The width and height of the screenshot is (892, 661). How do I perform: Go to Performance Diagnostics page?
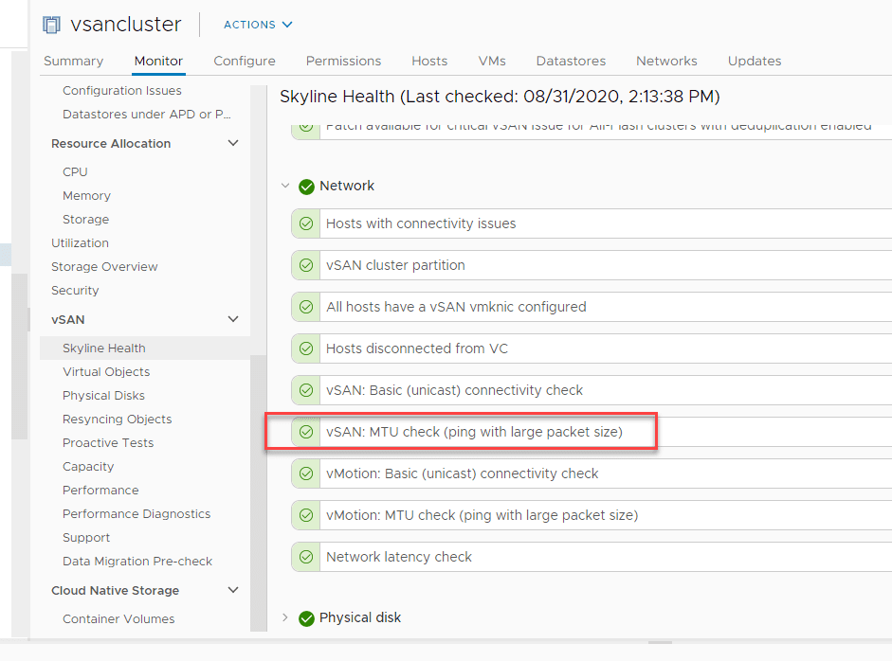[137, 514]
